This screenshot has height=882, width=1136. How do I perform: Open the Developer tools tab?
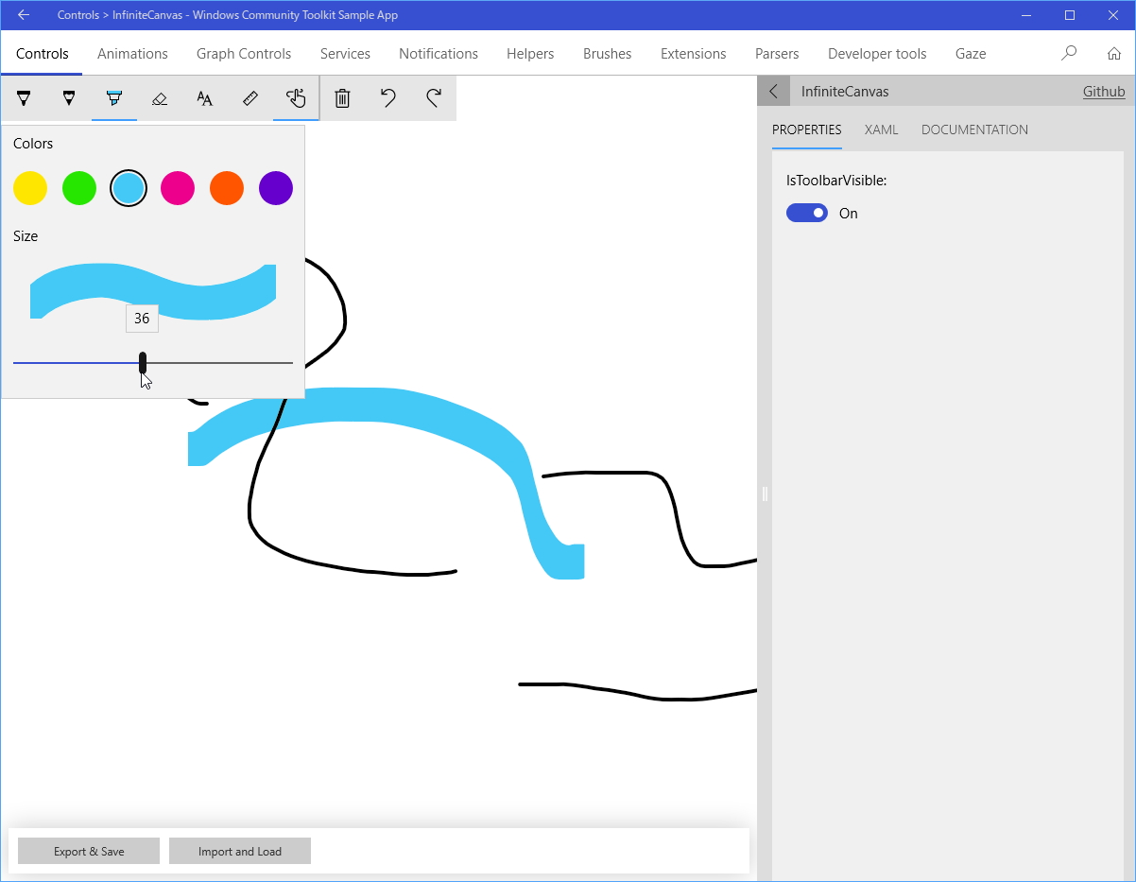click(x=877, y=54)
